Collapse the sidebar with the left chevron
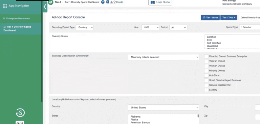Viewport: 260px width, 124px height. click(x=45, y=7)
